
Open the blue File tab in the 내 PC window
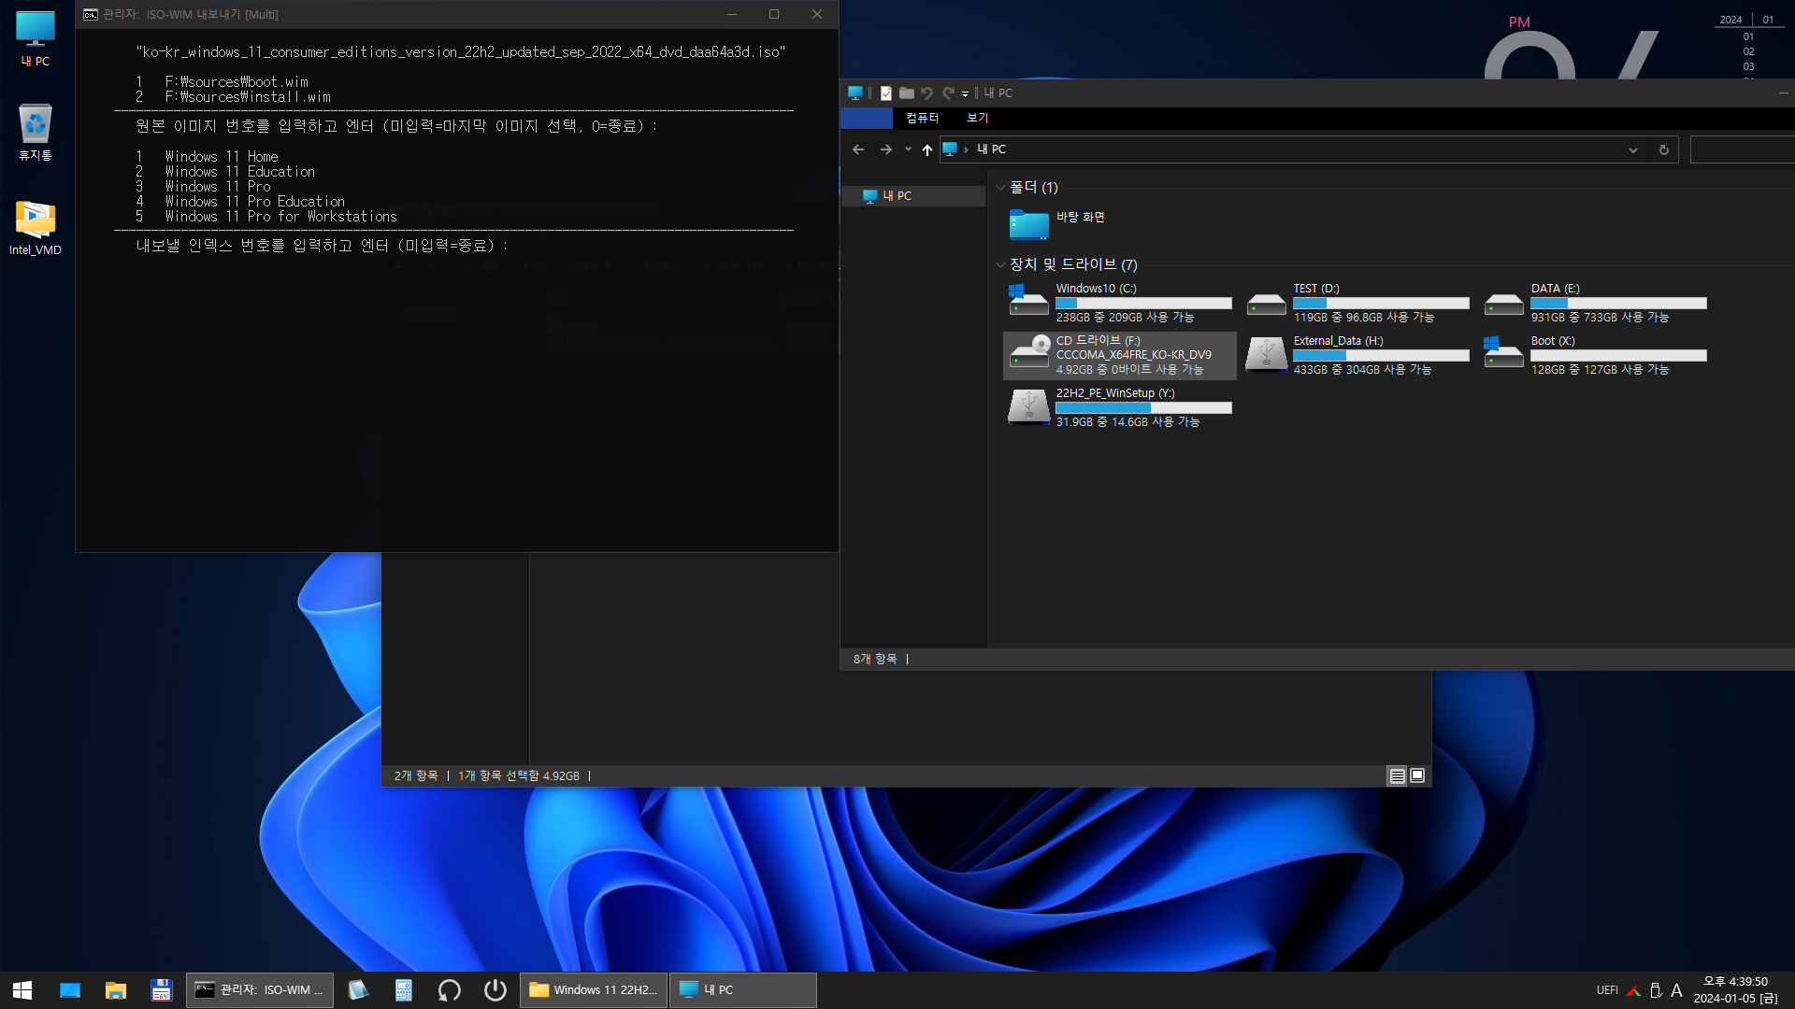[x=867, y=118]
